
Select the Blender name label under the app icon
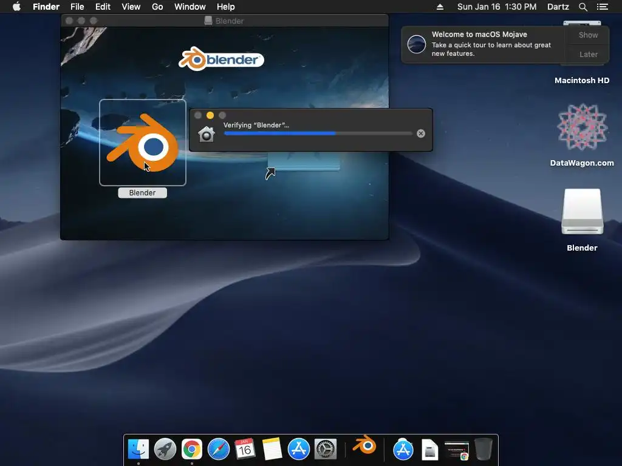coord(142,193)
